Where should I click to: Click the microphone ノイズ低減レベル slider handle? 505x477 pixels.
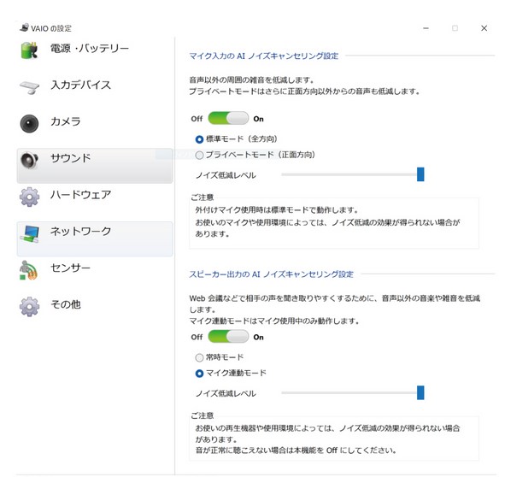point(420,174)
